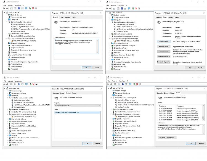Click the circled down-arrow icon in the Generale-tab window toolbar
Image resolution: width=207 pixels, height=161 pixels.
click(36, 8)
